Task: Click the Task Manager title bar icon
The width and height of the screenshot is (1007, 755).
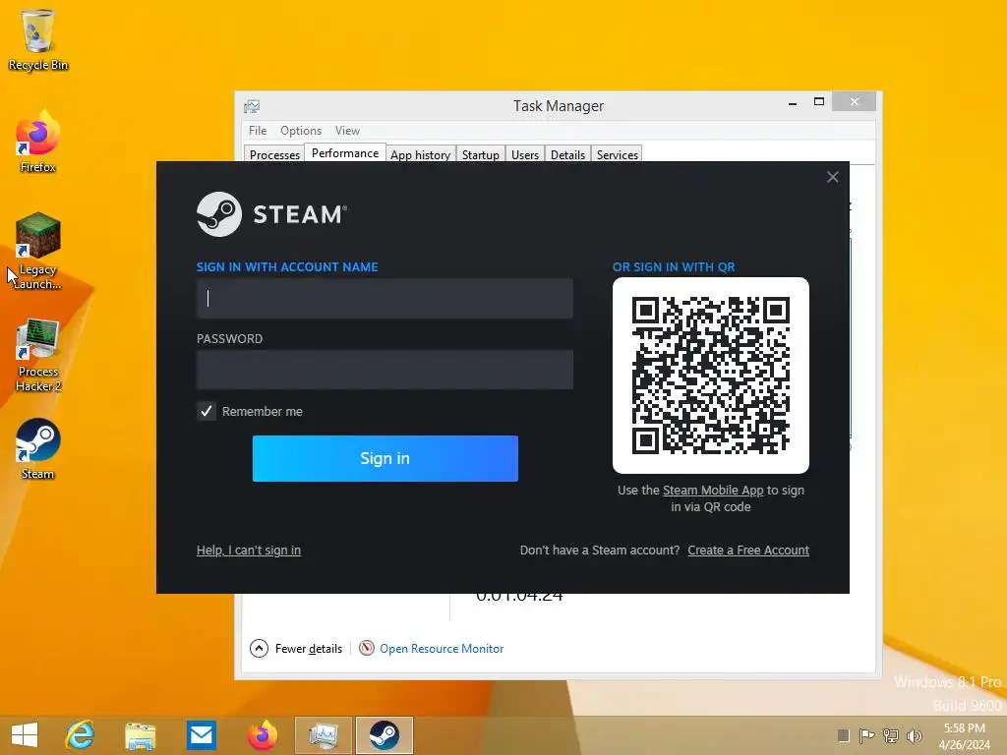Action: tap(252, 106)
